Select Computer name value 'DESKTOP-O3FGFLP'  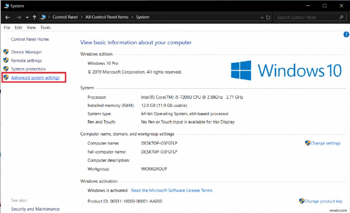tap(159, 143)
